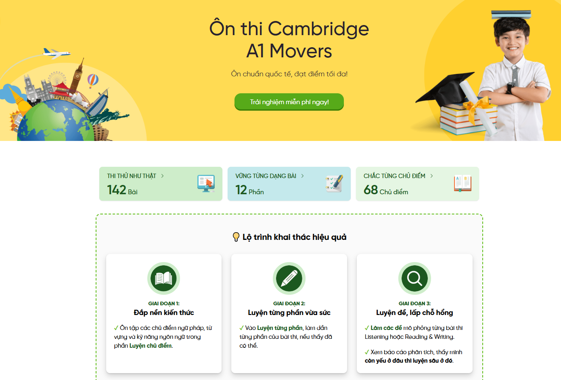Follow the 'Làm các đề' bold link

(386, 328)
